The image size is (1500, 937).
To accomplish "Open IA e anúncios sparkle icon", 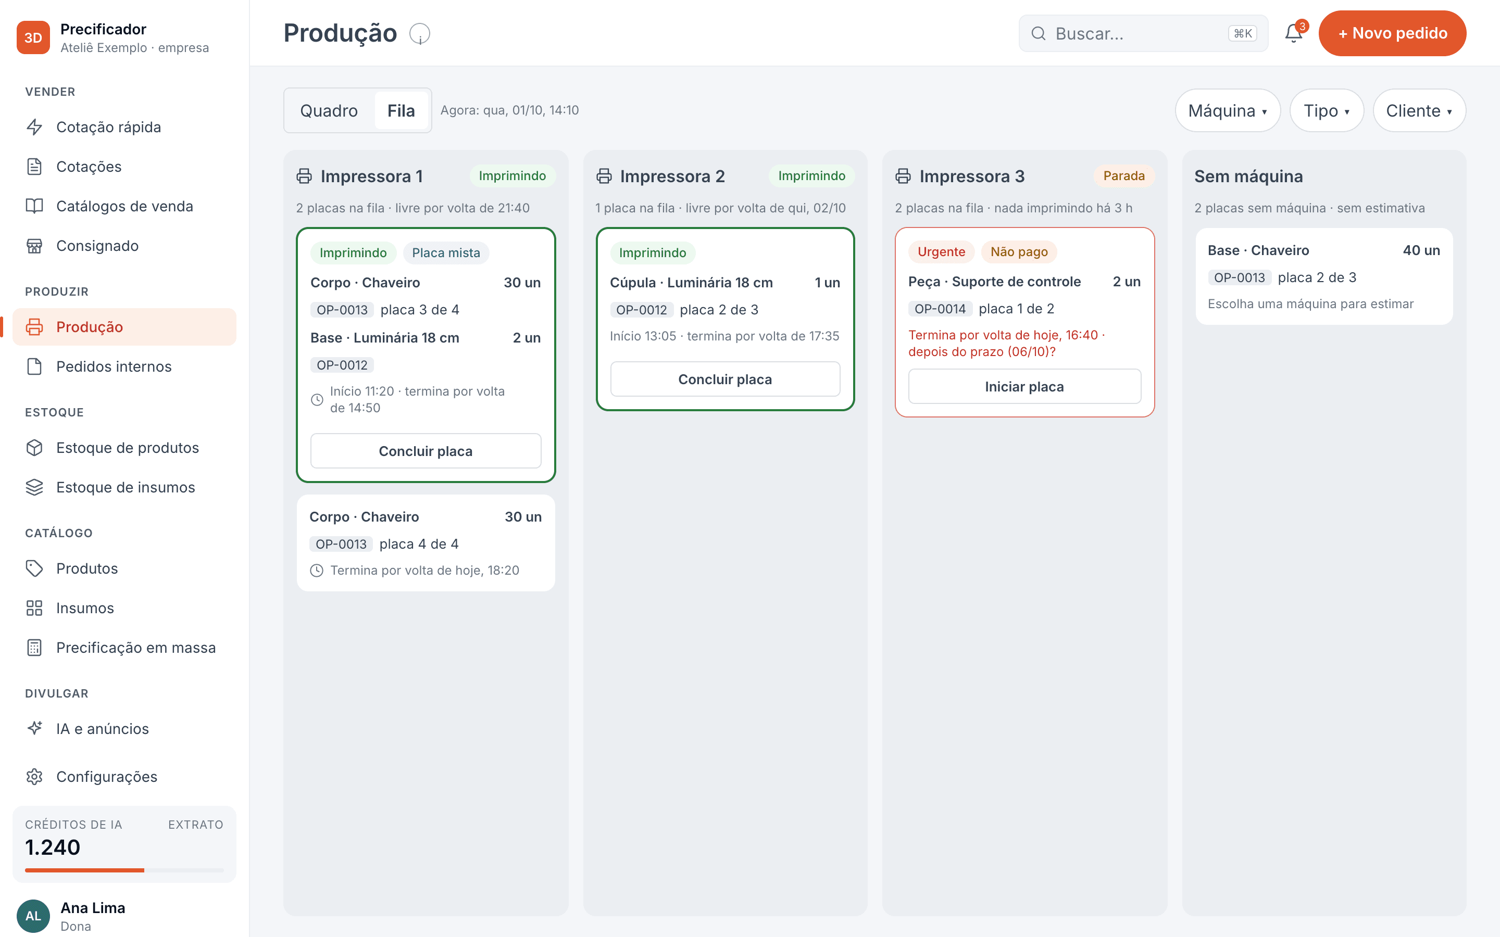I will pos(35,728).
